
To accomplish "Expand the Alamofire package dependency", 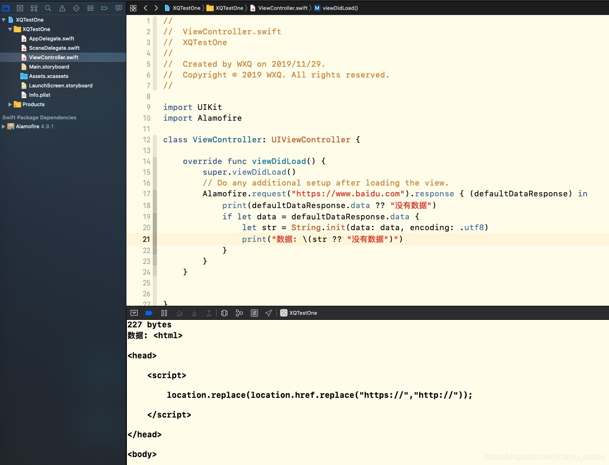I will click(x=4, y=126).
